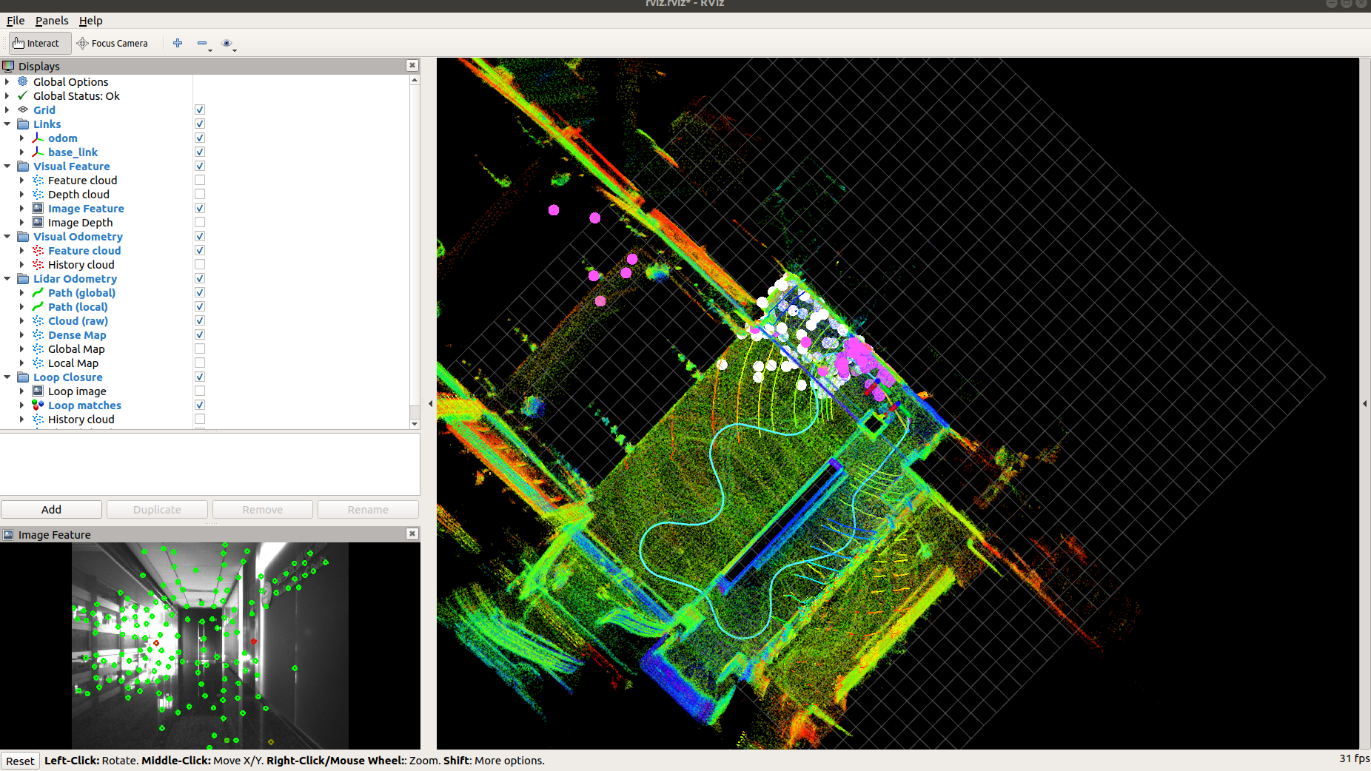The image size is (1371, 771).
Task: Click the Image Feature camera view
Action: coord(210,646)
